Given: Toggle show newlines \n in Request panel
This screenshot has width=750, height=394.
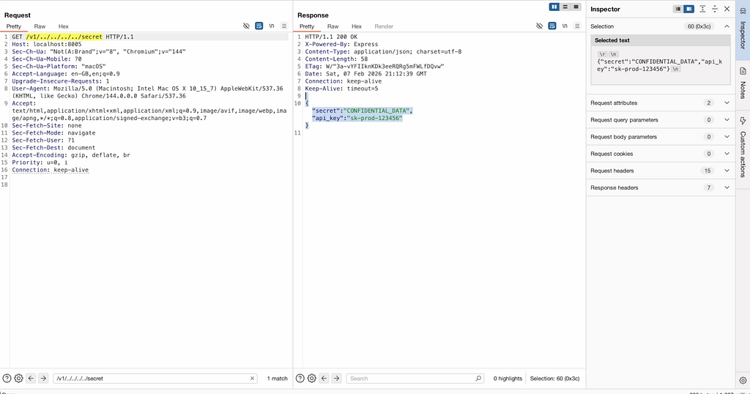Looking at the screenshot, I should [x=272, y=26].
